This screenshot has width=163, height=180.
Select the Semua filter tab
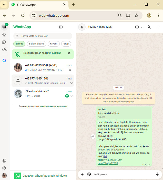19,44
